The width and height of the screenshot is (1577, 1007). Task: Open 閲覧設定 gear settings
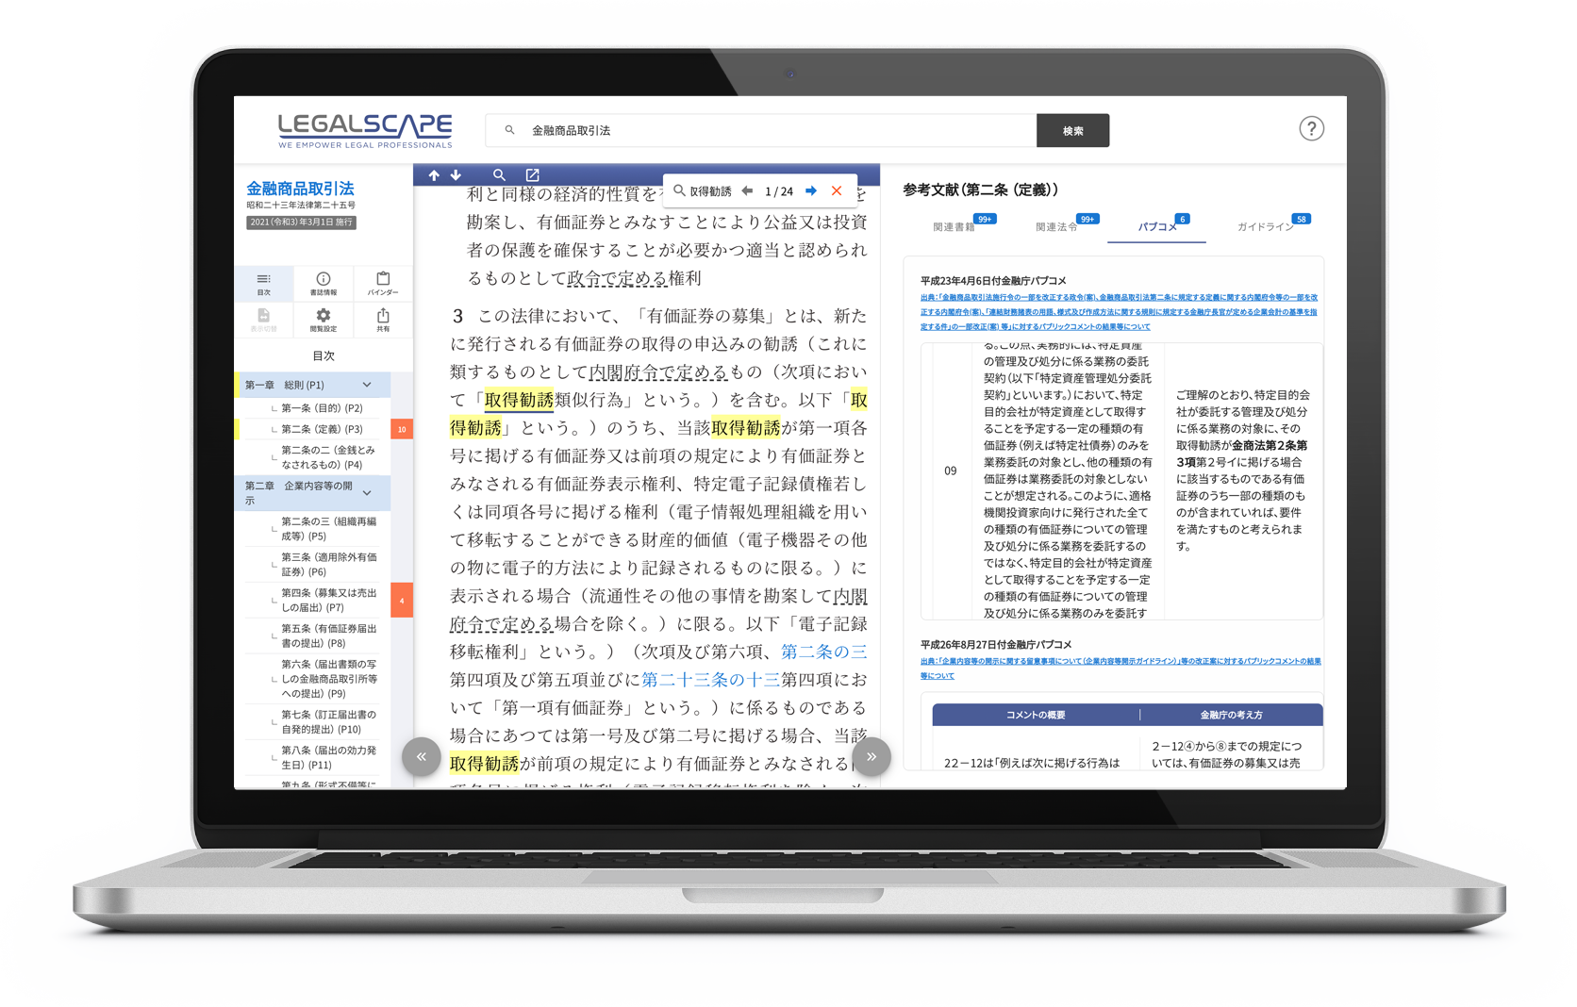tap(323, 320)
